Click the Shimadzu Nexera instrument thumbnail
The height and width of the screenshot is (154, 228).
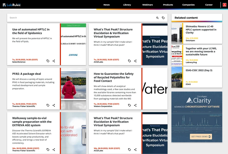tap(177, 33)
